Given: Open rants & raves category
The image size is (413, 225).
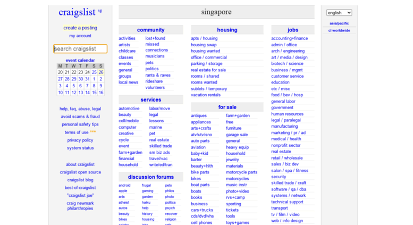Looking at the screenshot, I should tap(158, 75).
